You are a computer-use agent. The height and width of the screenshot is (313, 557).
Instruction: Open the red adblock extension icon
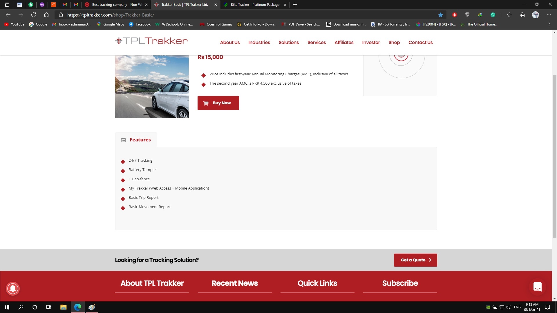pos(455,15)
